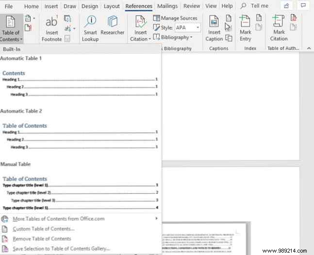Image resolution: width=314 pixels, height=255 pixels.
Task: Switch to the Review tab
Action: [192, 6]
